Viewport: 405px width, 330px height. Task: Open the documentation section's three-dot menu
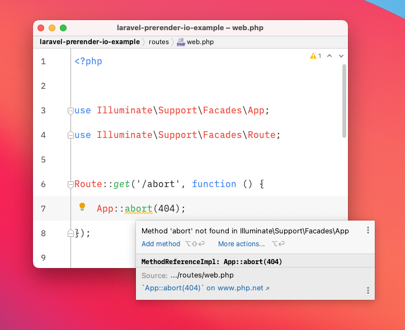click(x=368, y=290)
